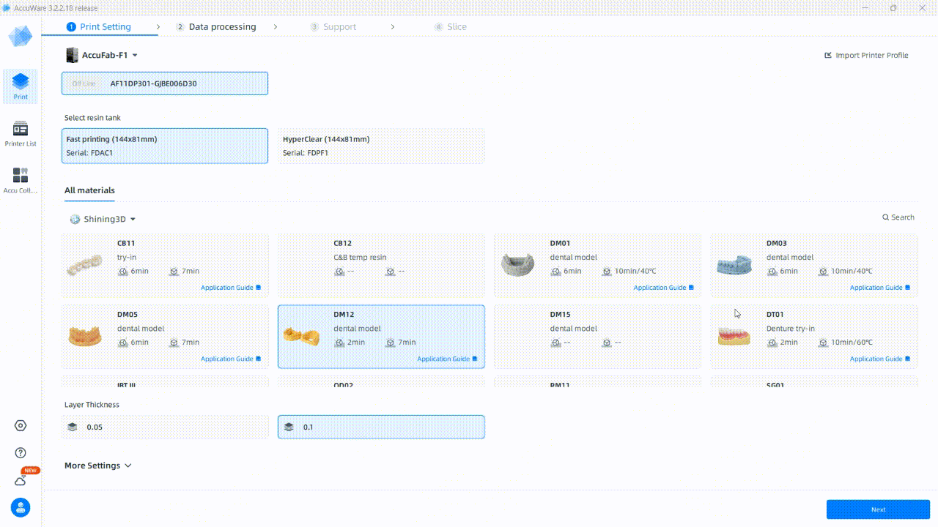
Task: Open the Shining3D brand dropdown
Action: 133,220
